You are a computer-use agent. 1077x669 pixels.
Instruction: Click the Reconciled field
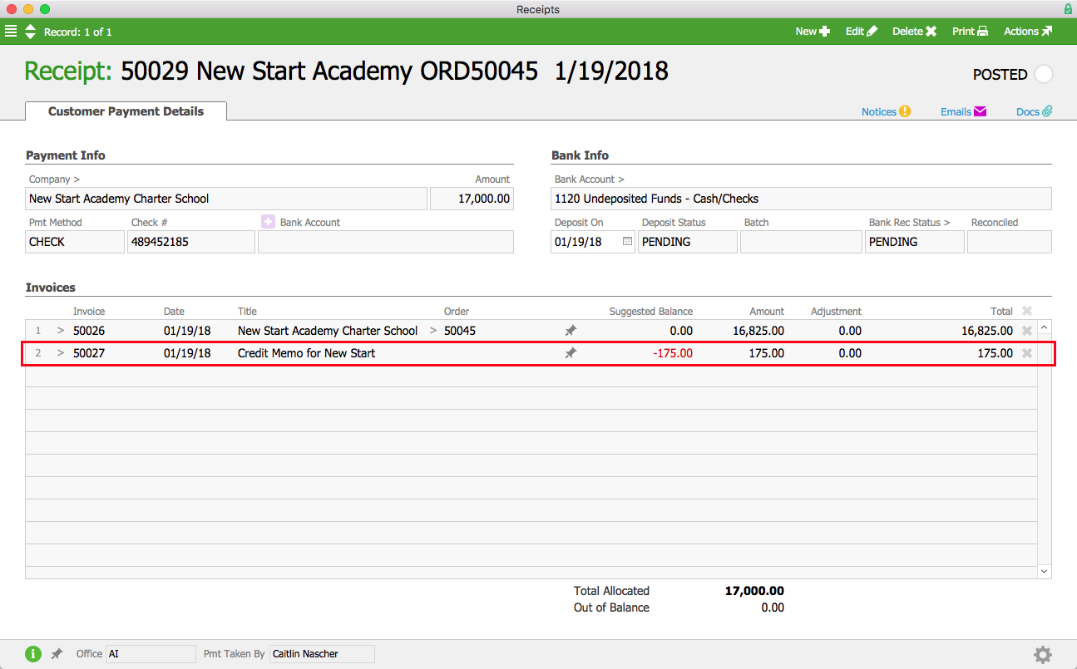(1010, 242)
